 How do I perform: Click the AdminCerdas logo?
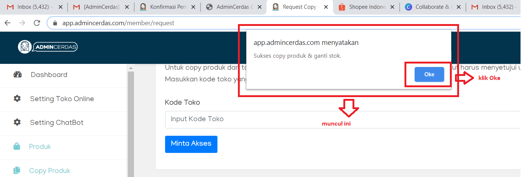[x=48, y=47]
